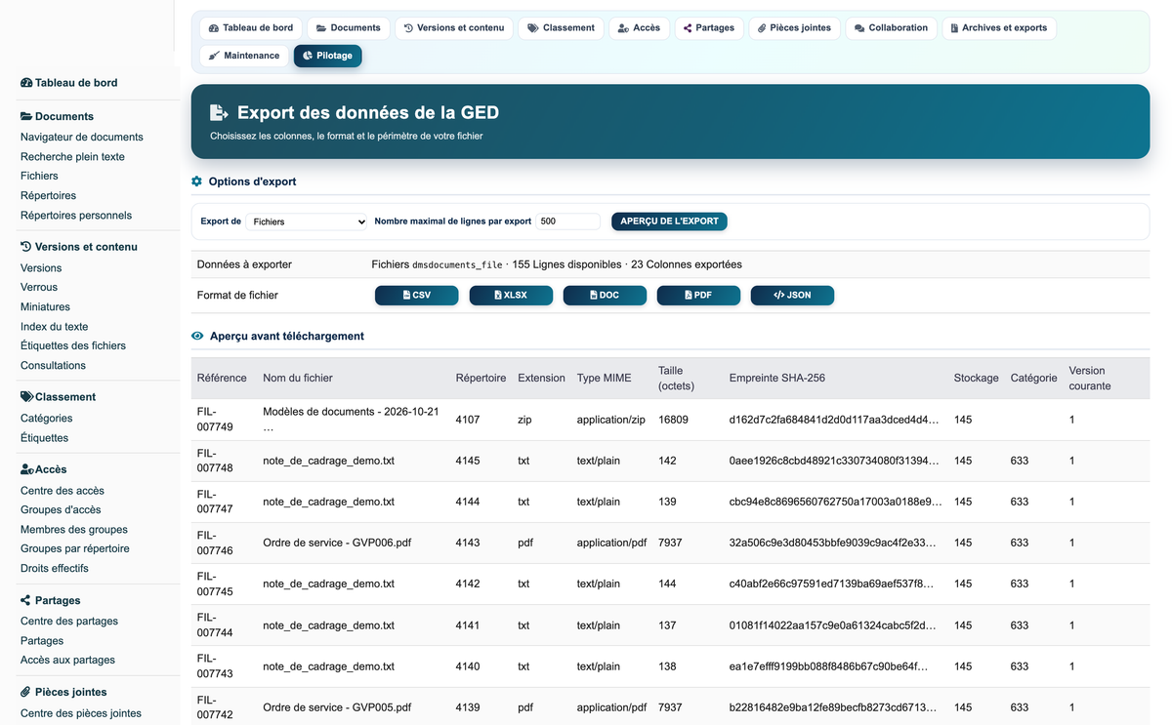Click the Accès users icon in sidebar

click(x=27, y=469)
